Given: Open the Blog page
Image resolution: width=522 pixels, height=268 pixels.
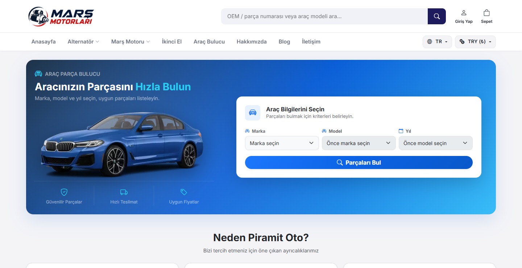Looking at the screenshot, I should click(x=284, y=42).
